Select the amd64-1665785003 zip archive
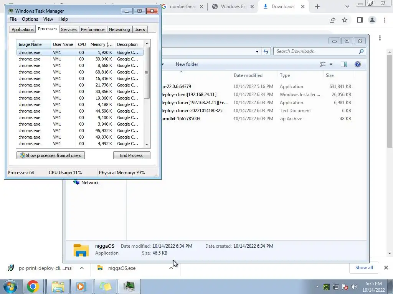 pos(181,119)
